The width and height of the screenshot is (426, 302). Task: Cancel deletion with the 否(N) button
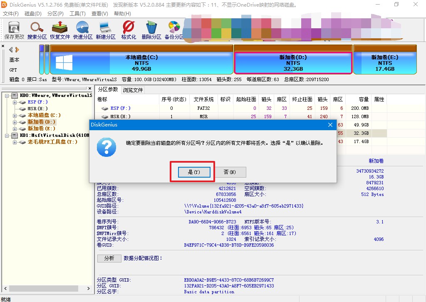pos(230,172)
